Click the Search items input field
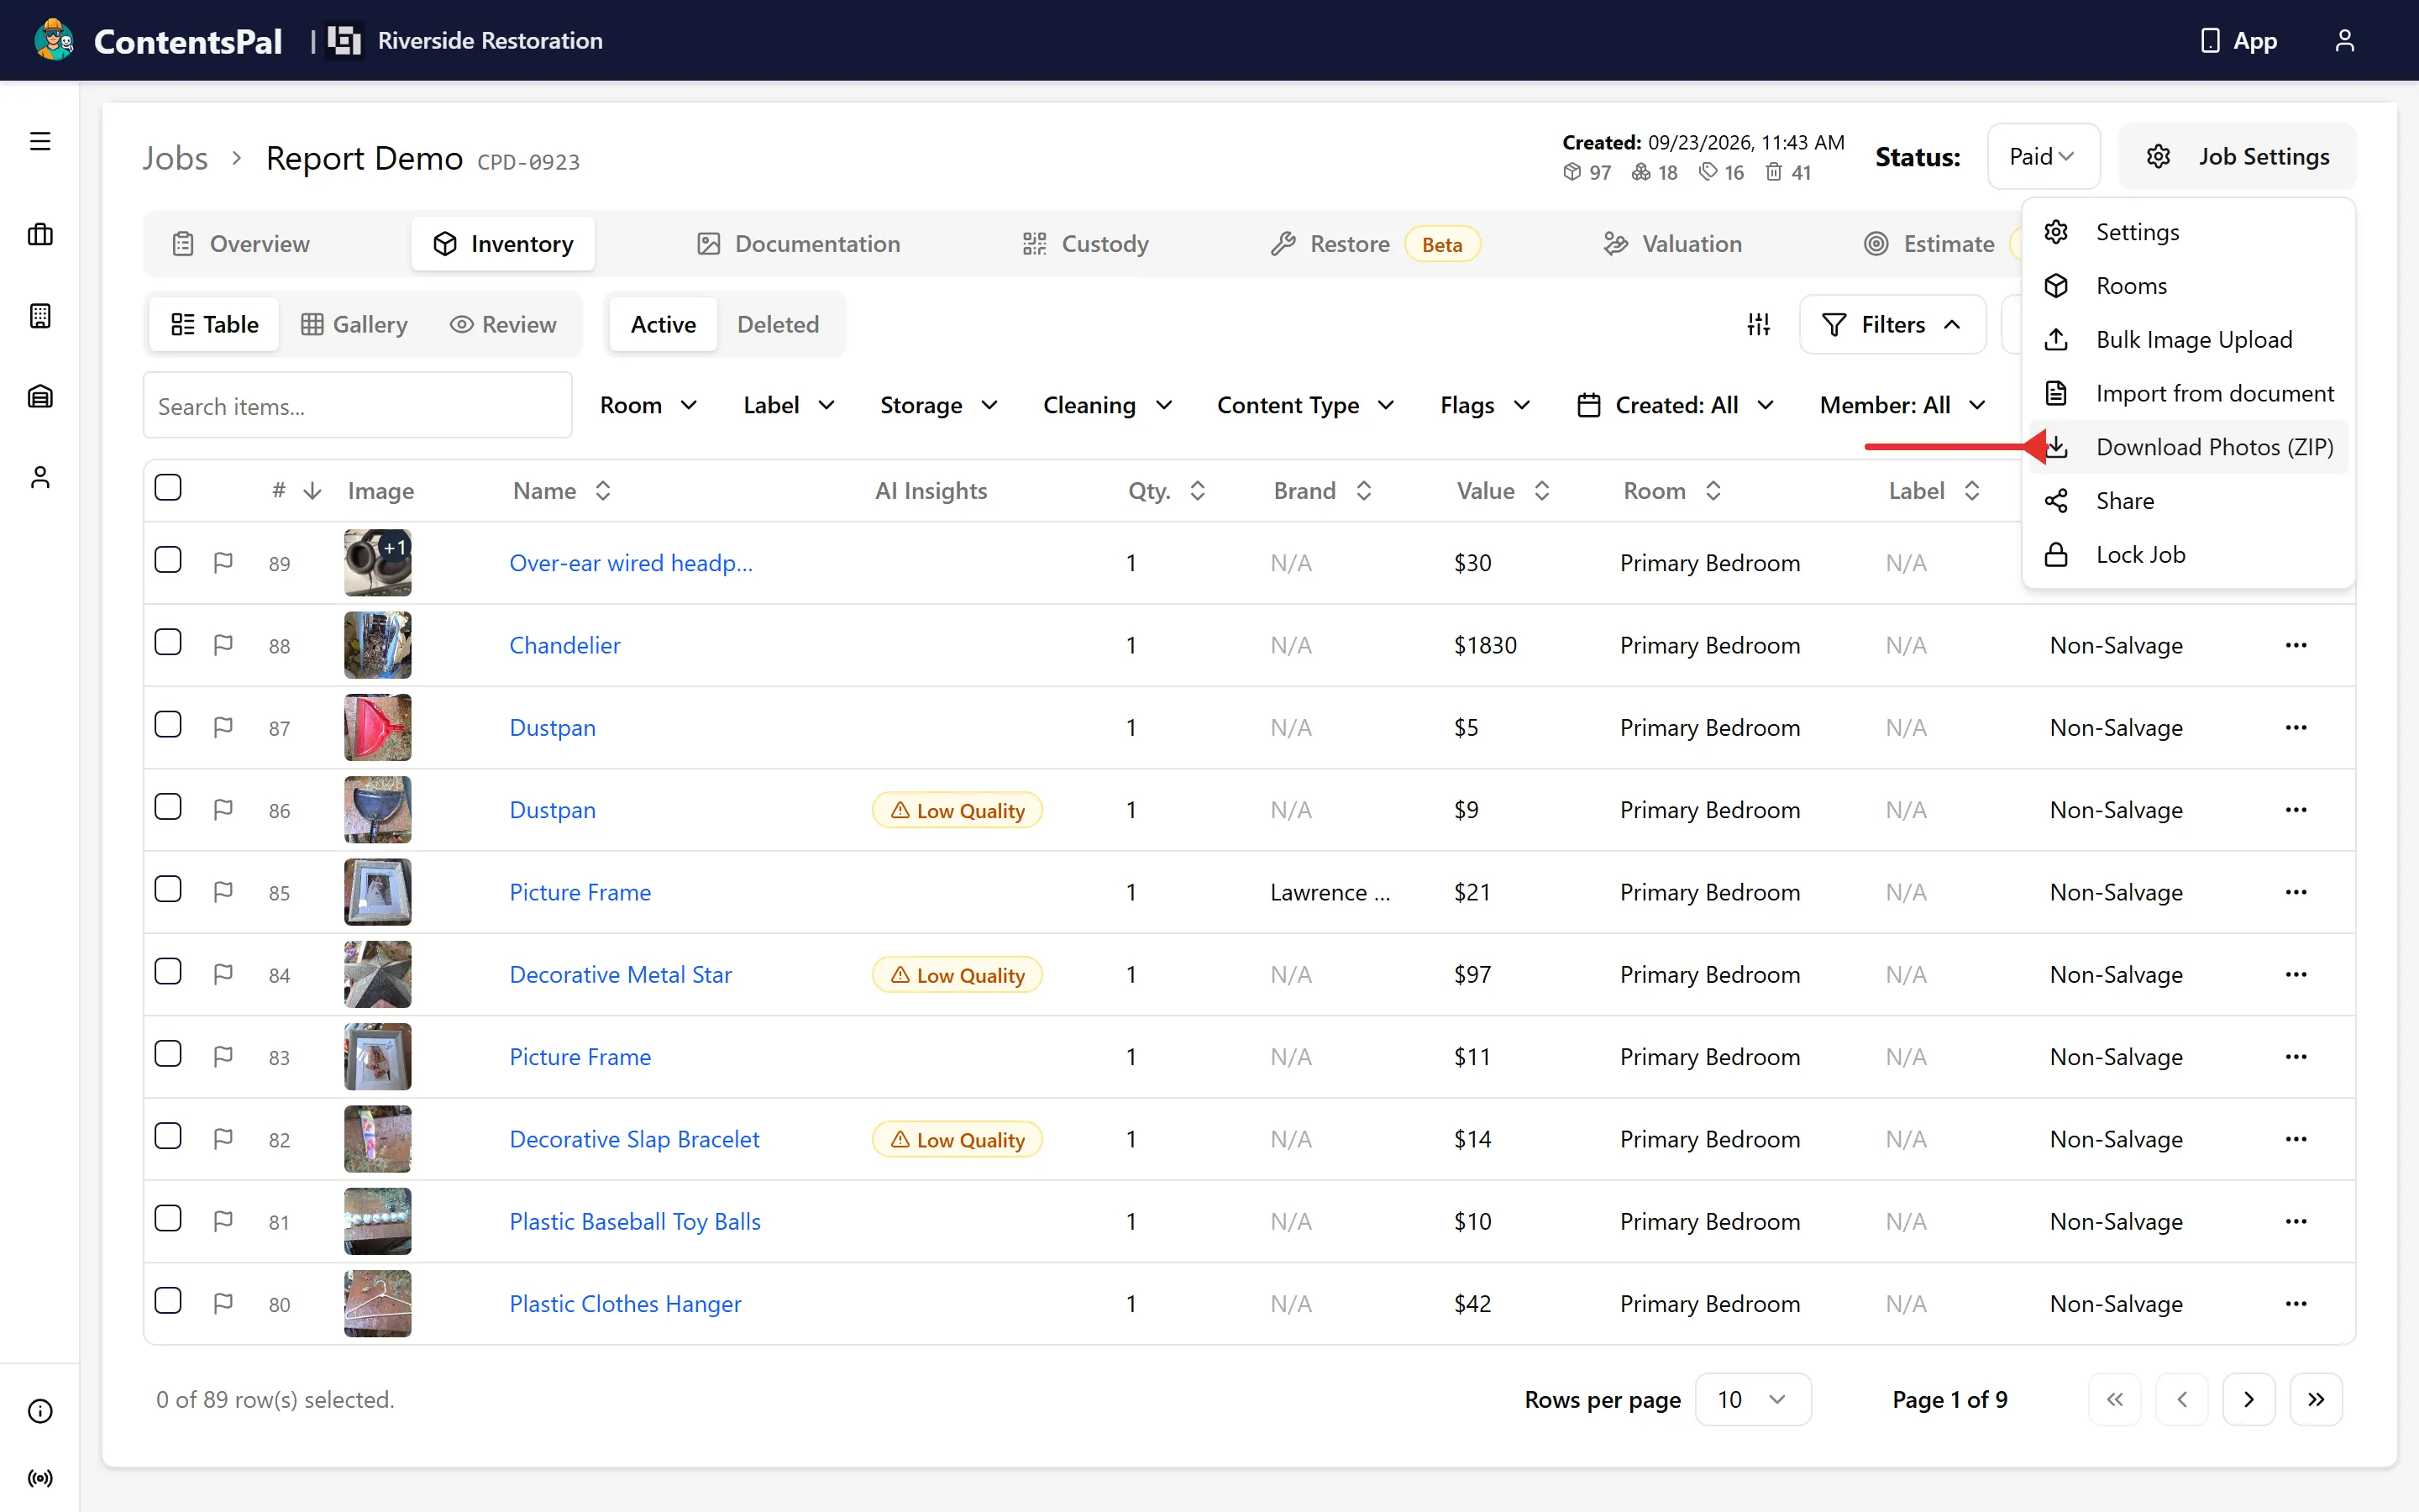The height and width of the screenshot is (1512, 2419). pos(357,405)
